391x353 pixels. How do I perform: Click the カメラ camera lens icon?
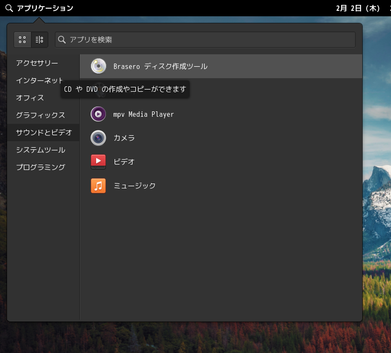click(x=98, y=138)
